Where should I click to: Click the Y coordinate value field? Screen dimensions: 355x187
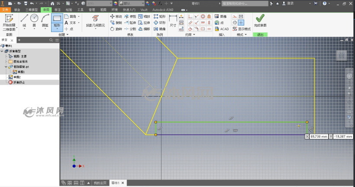point(343,136)
